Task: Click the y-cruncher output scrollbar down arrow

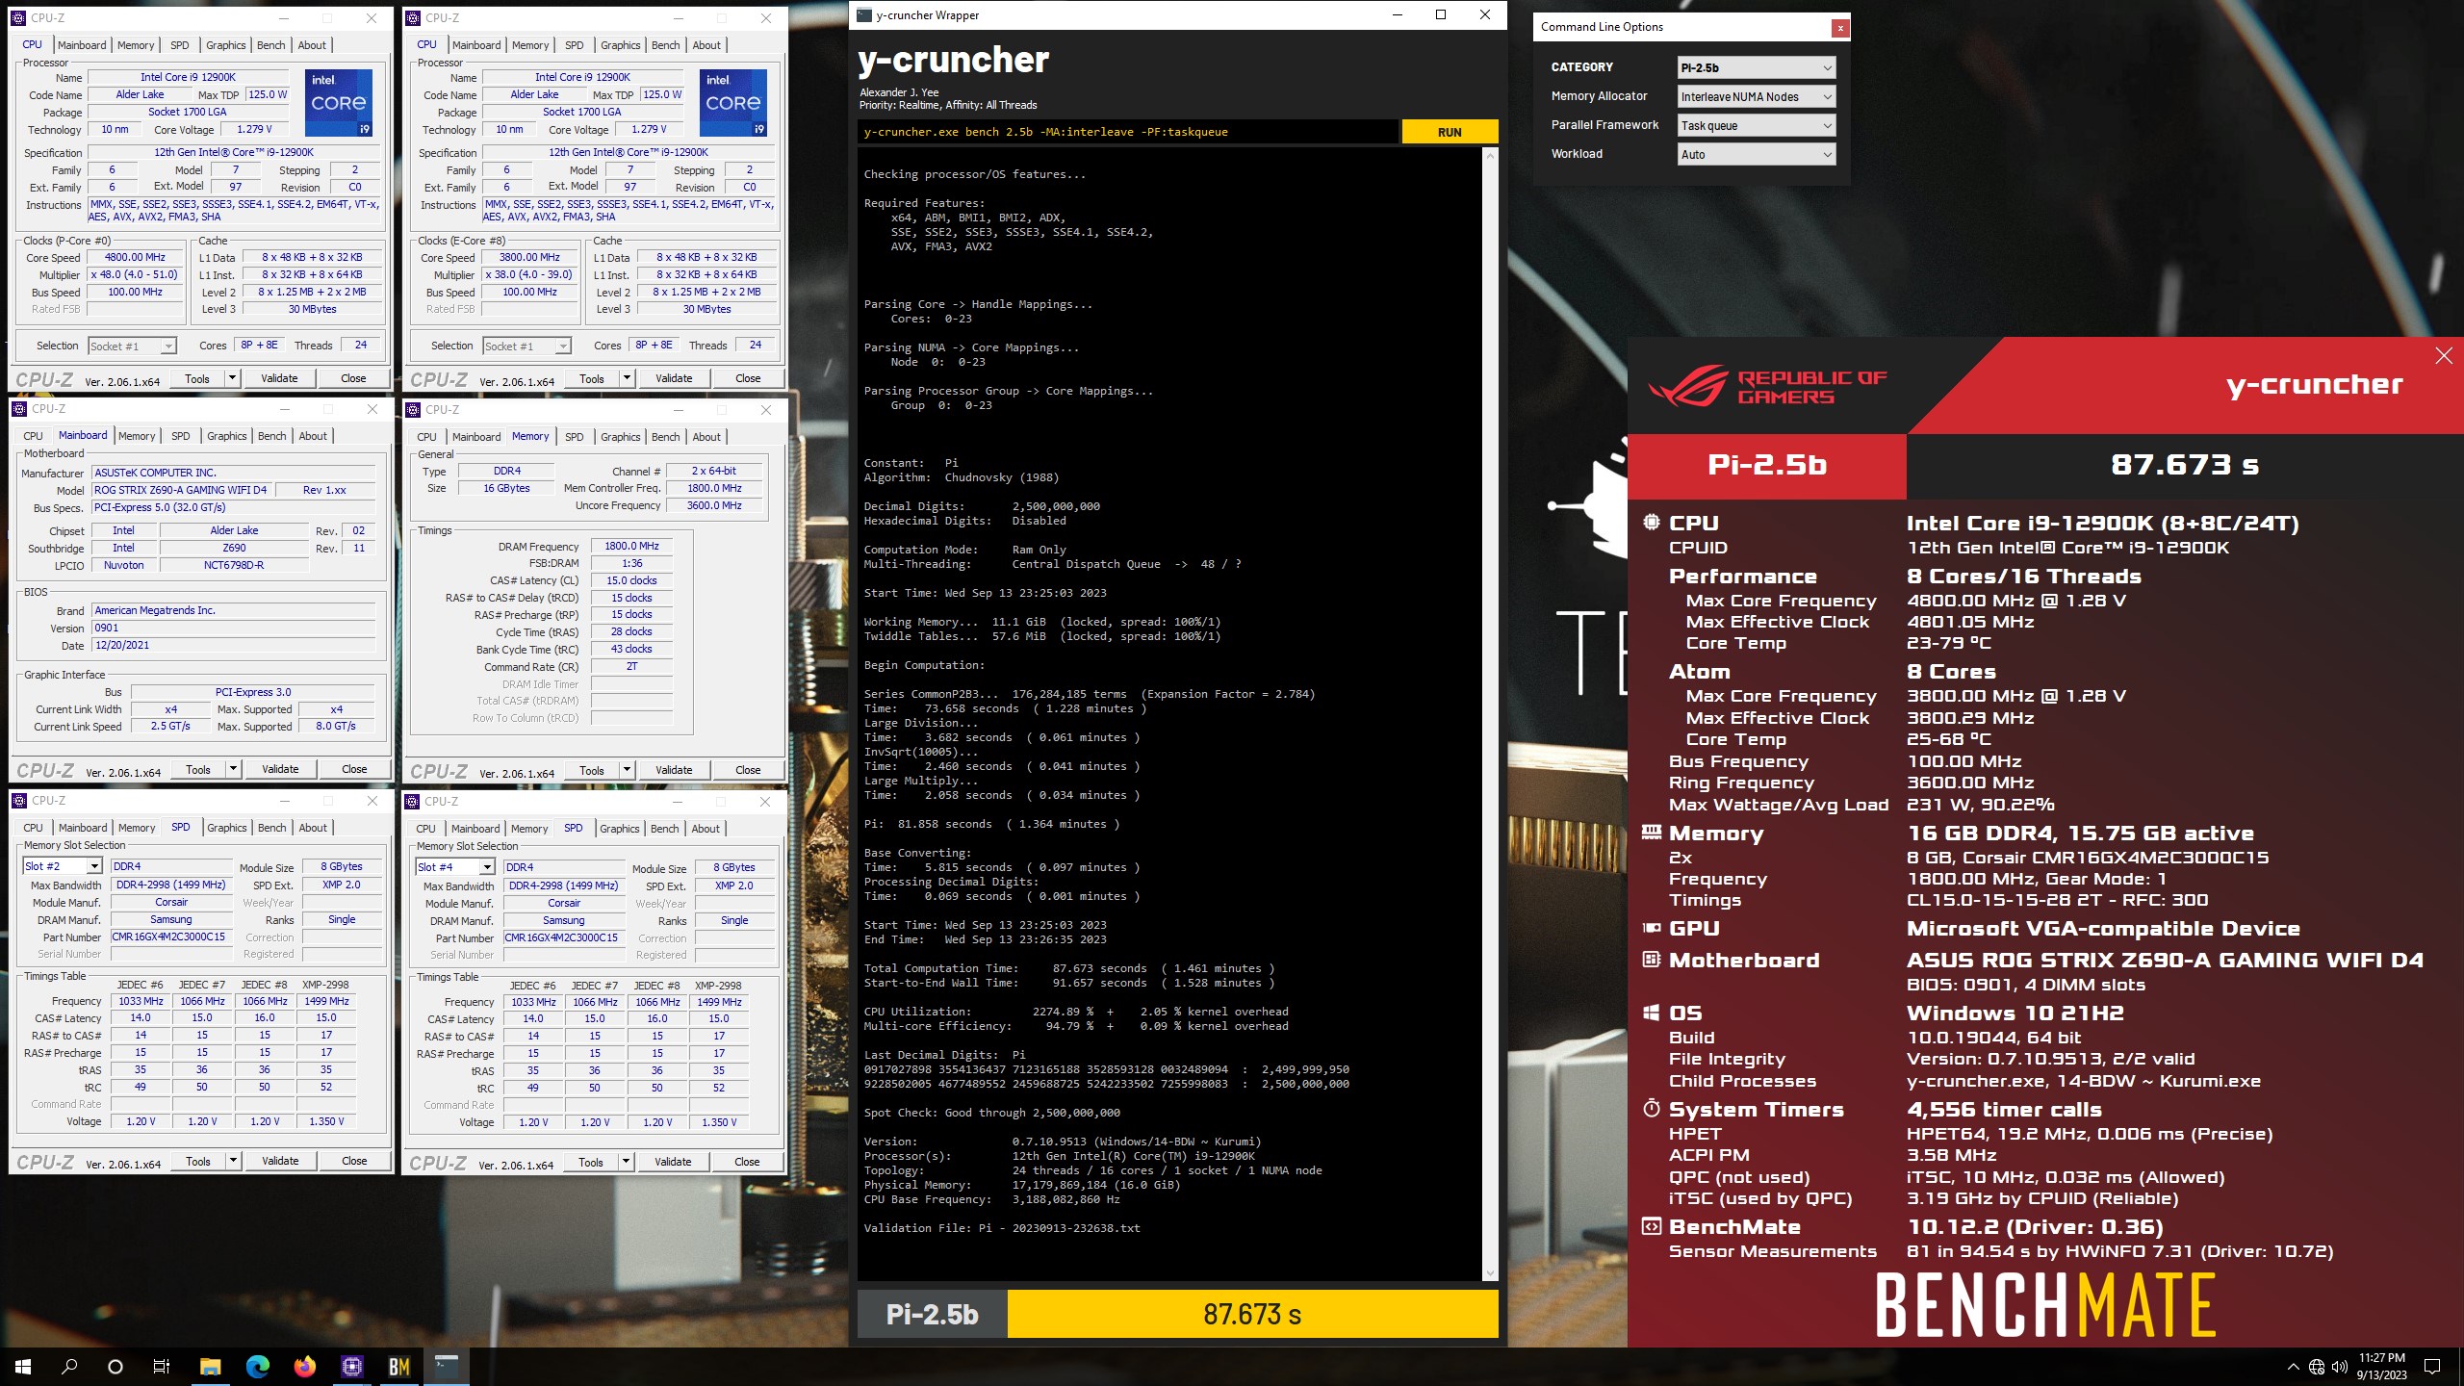Action: (x=1490, y=1273)
